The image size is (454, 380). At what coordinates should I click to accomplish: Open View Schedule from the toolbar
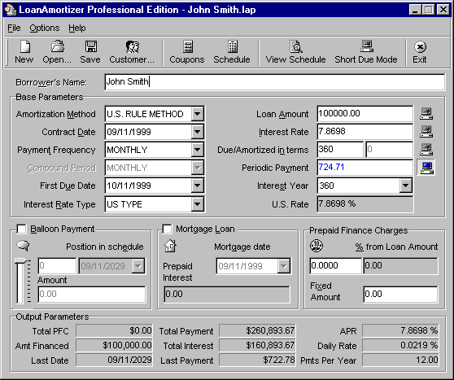pyautogui.click(x=295, y=52)
